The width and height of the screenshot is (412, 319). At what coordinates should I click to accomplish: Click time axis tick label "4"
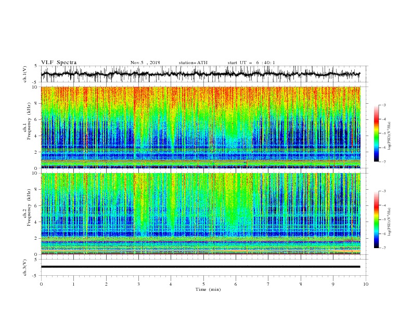tap(171, 284)
